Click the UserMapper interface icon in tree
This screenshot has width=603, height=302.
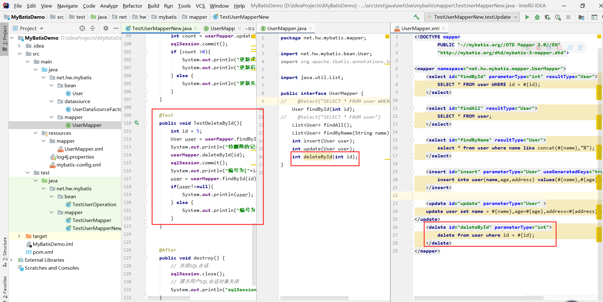click(x=68, y=125)
